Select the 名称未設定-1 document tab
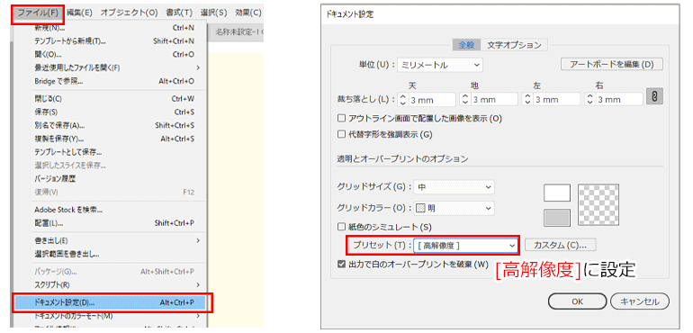 point(237,31)
